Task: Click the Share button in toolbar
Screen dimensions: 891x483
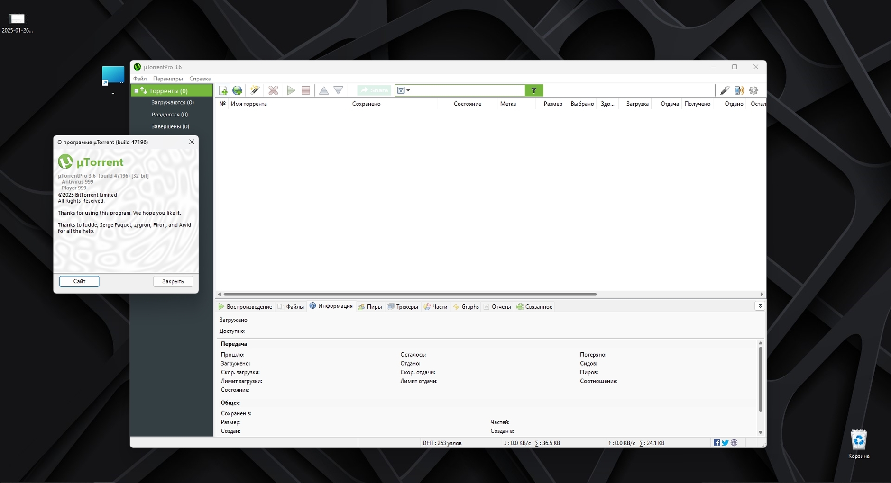Action: tap(374, 90)
